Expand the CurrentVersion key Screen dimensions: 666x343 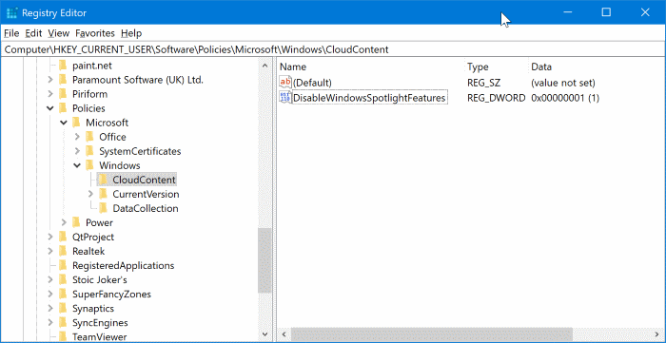pos(90,194)
